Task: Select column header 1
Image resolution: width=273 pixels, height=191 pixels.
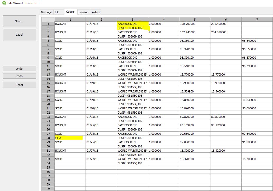Action: (70, 19)
